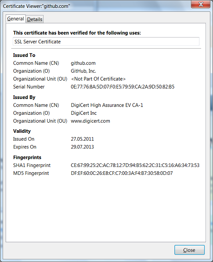This screenshot has height=262, width=213.
Task: Select the SSL Server Certificate entry
Action: 106,42
